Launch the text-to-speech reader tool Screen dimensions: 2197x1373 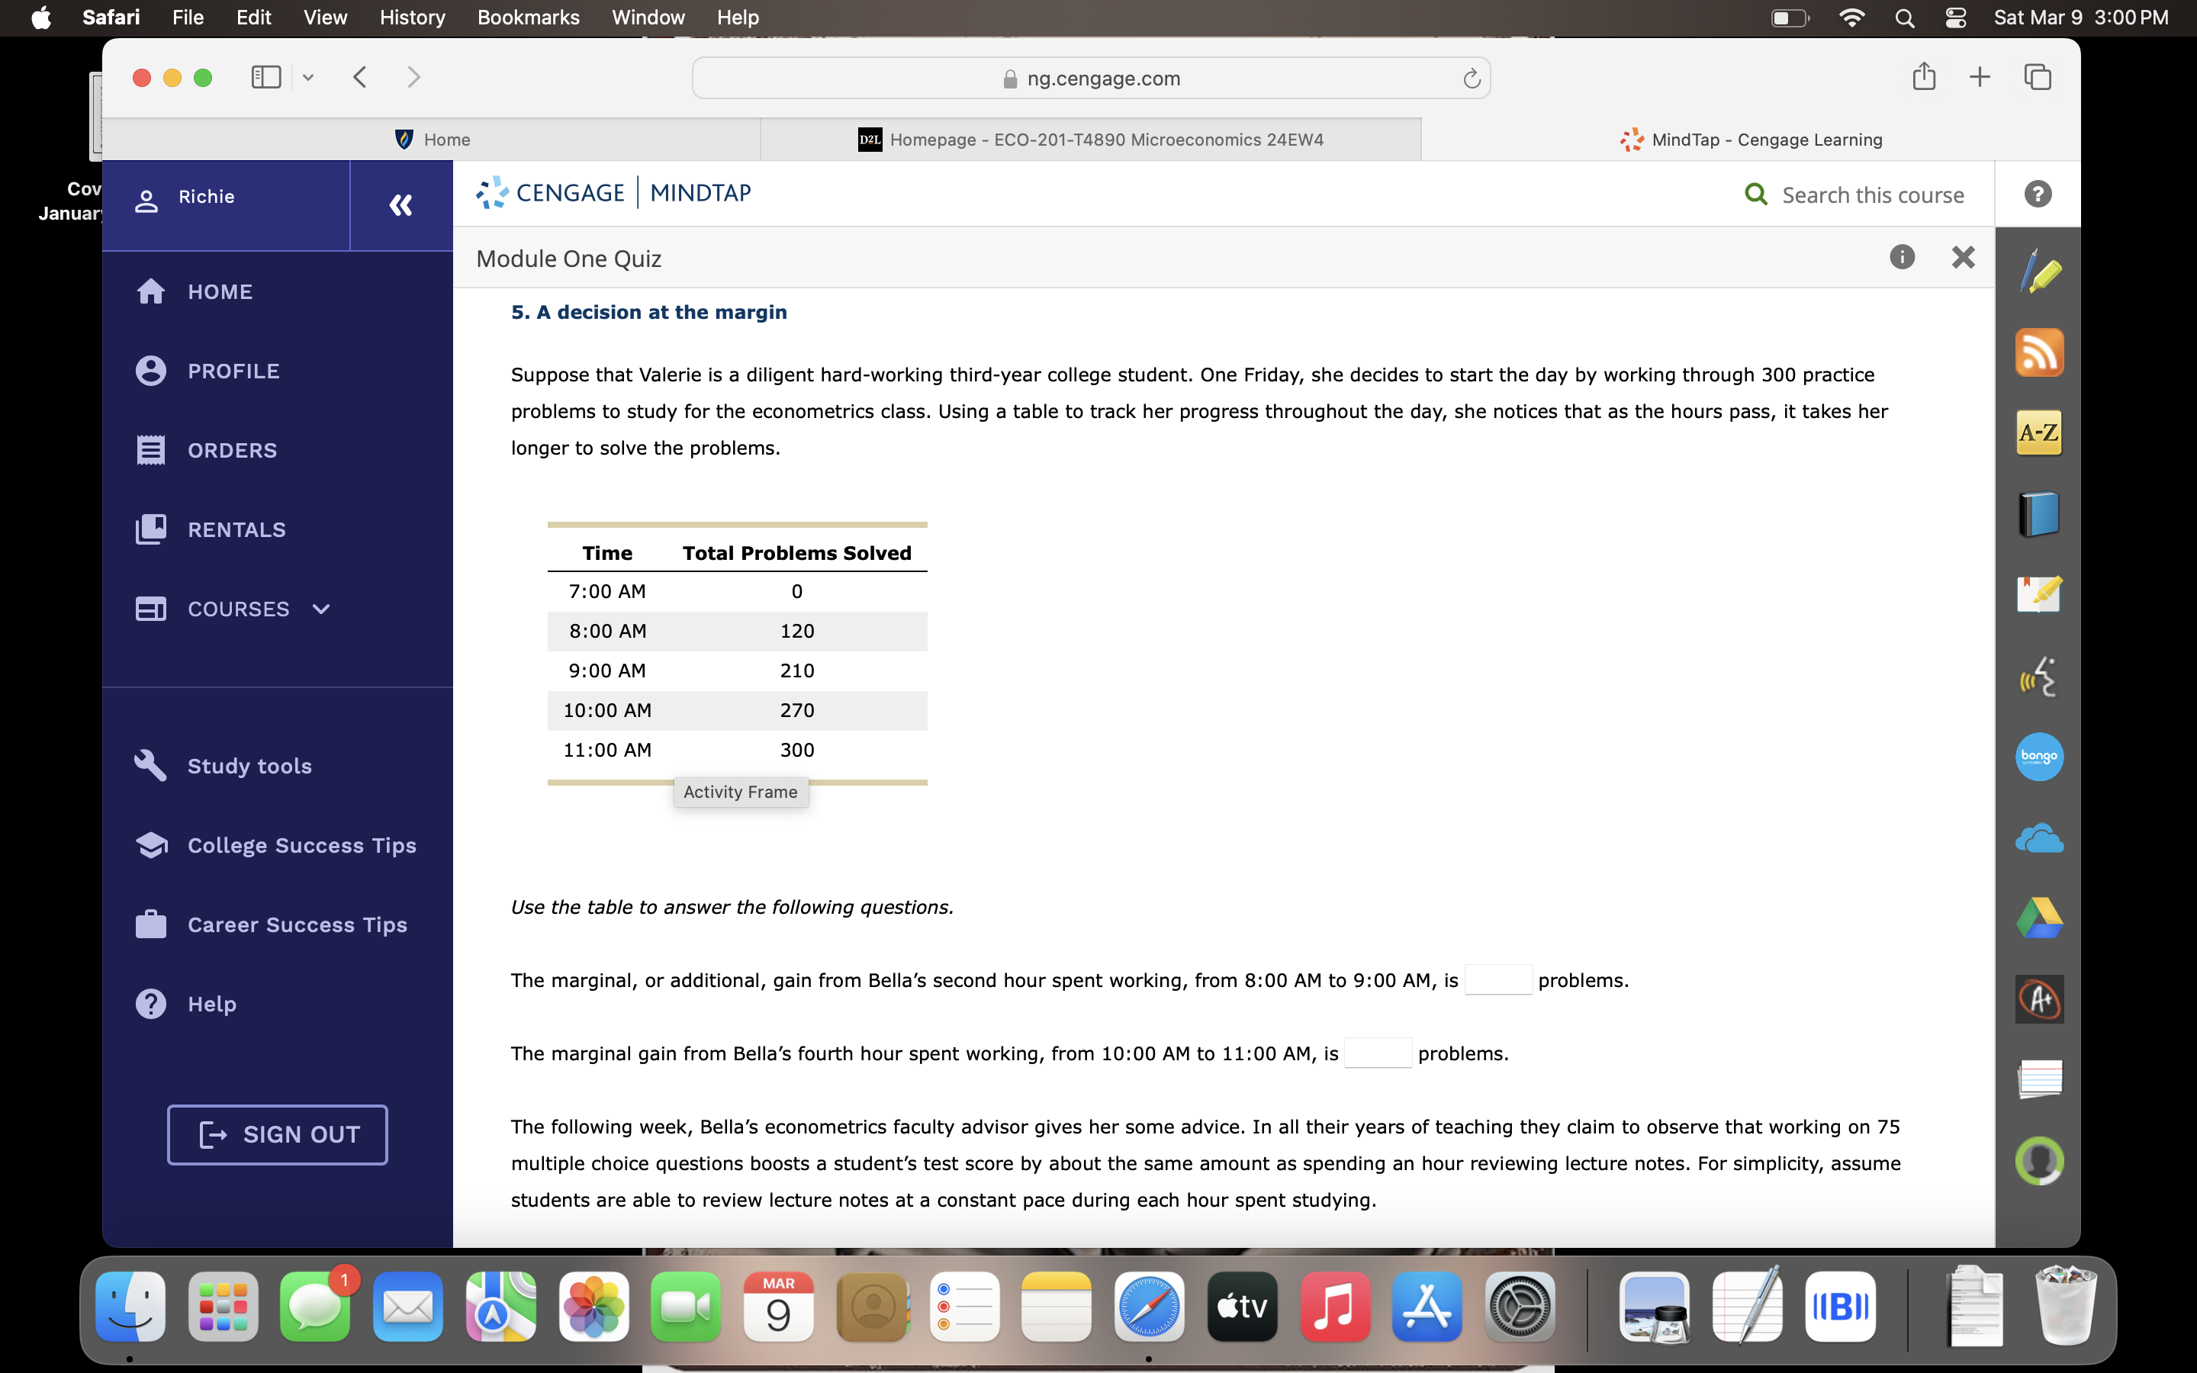2039,677
